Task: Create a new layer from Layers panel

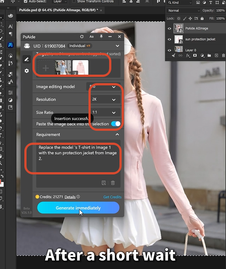Action: tap(216, 55)
